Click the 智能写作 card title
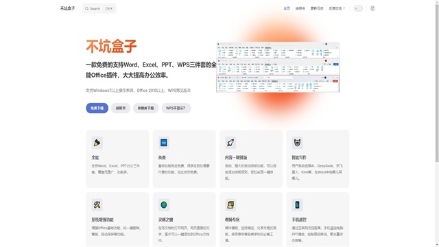The height and width of the screenshot is (247, 439). click(x=299, y=157)
